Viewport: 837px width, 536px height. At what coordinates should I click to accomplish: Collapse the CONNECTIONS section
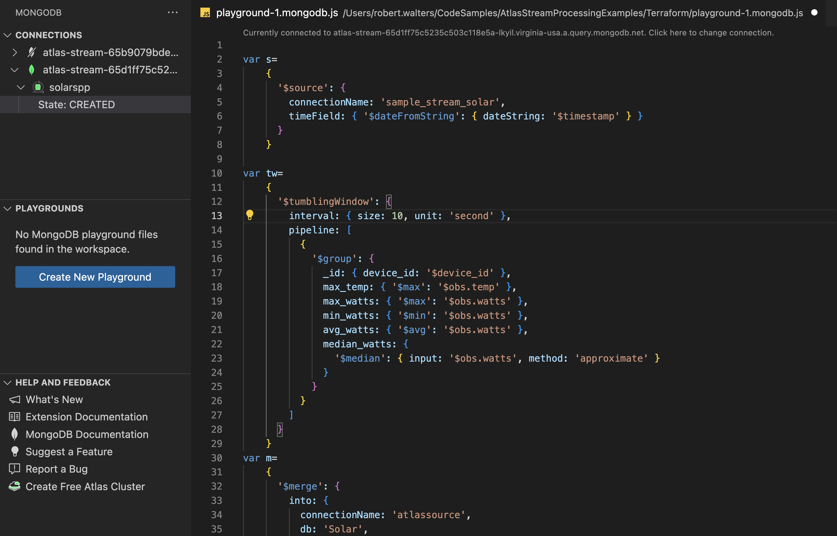click(8, 35)
